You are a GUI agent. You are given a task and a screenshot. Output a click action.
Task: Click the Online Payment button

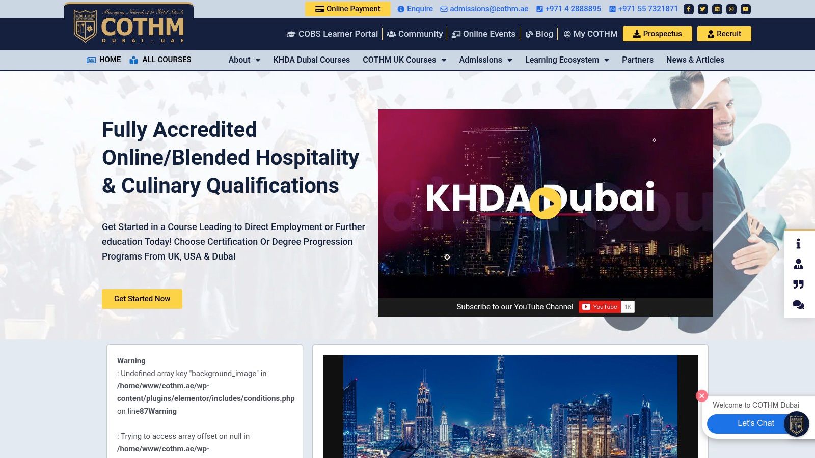pos(348,9)
